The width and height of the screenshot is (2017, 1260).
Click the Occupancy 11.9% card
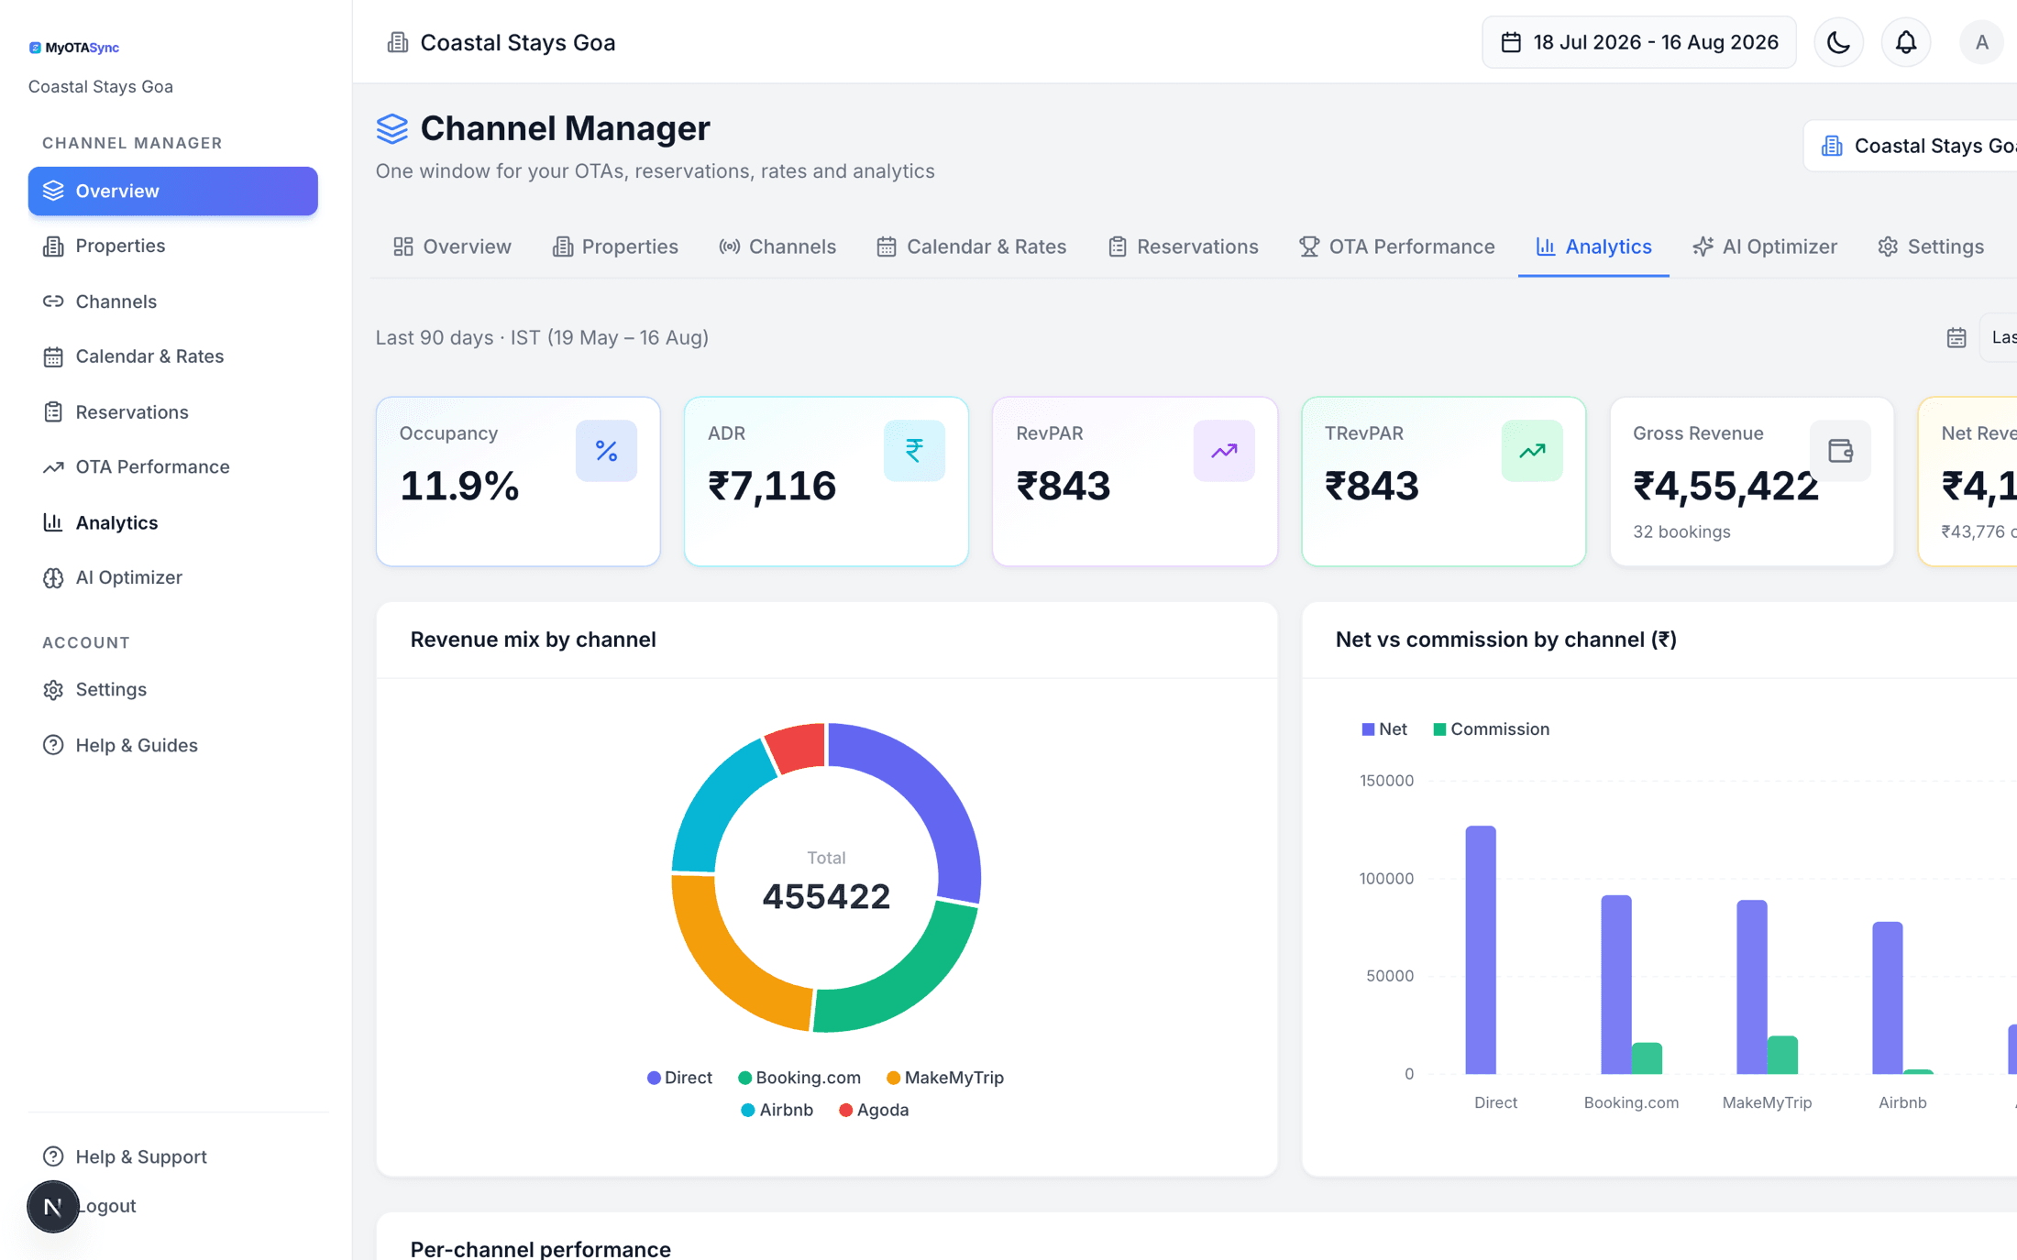tap(518, 481)
